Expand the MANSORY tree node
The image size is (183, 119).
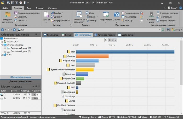tap(2, 42)
